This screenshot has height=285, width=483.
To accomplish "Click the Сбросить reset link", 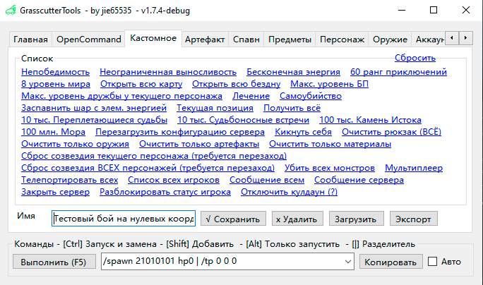I will pyautogui.click(x=415, y=58).
